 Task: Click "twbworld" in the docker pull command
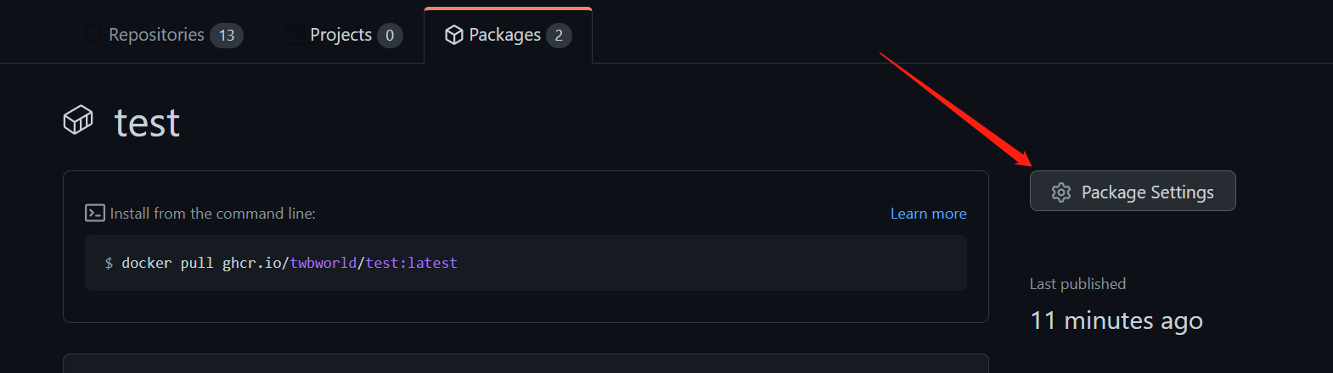(x=323, y=263)
